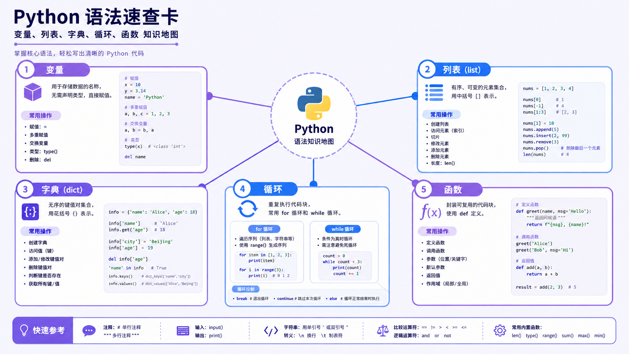
Task: Click the 'continue' keyword in 循环控制
Action: 285,298
